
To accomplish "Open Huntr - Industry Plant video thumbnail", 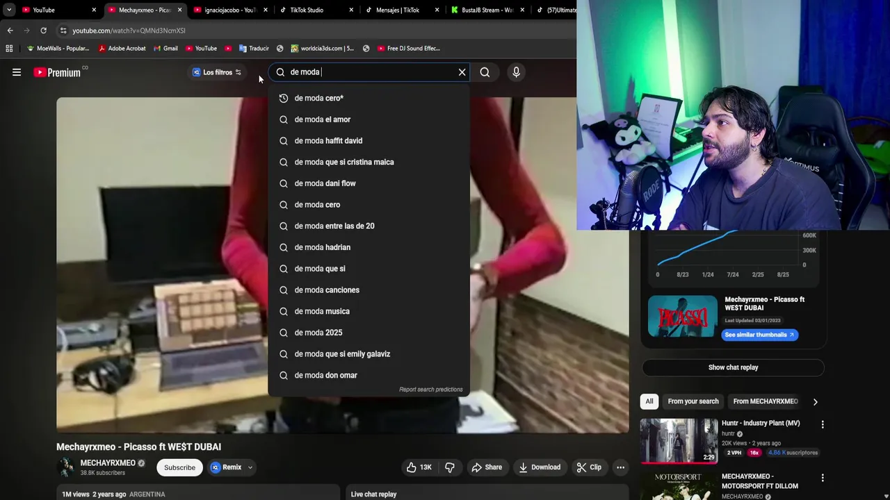I will (679, 441).
